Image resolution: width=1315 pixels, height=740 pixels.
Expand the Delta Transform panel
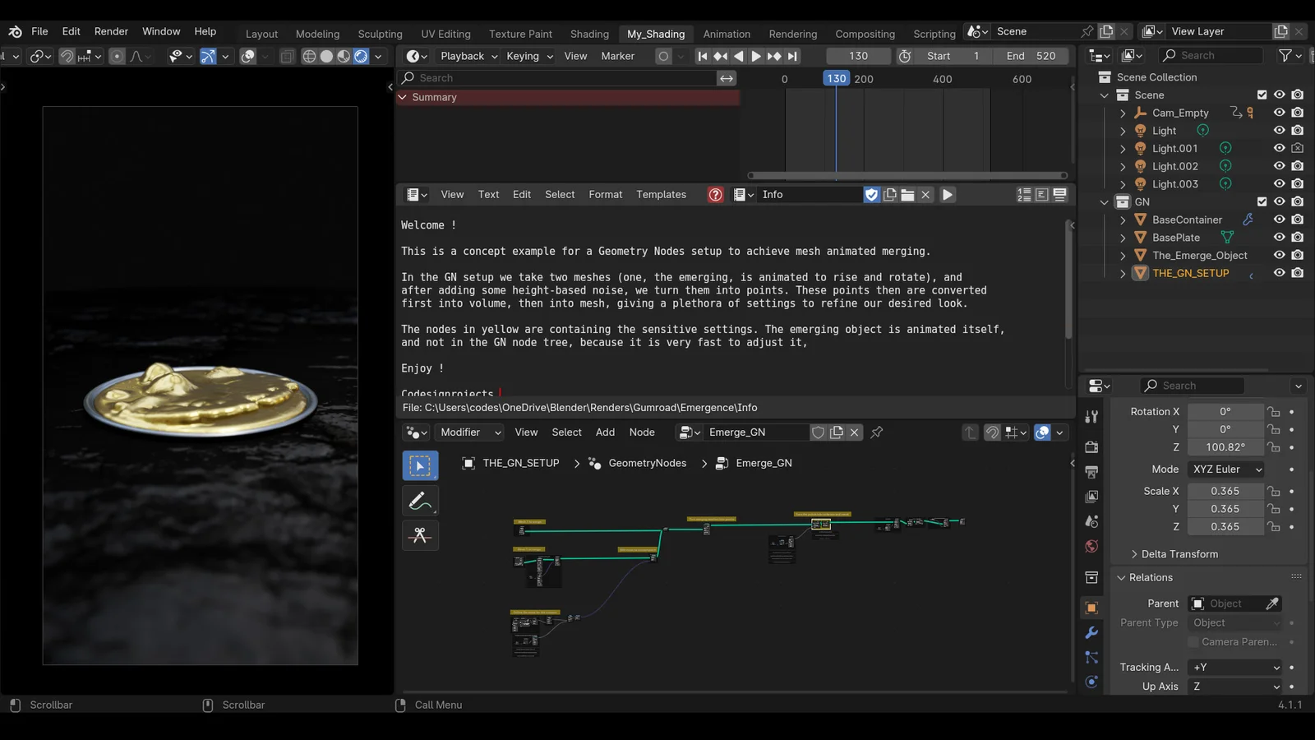1175,553
